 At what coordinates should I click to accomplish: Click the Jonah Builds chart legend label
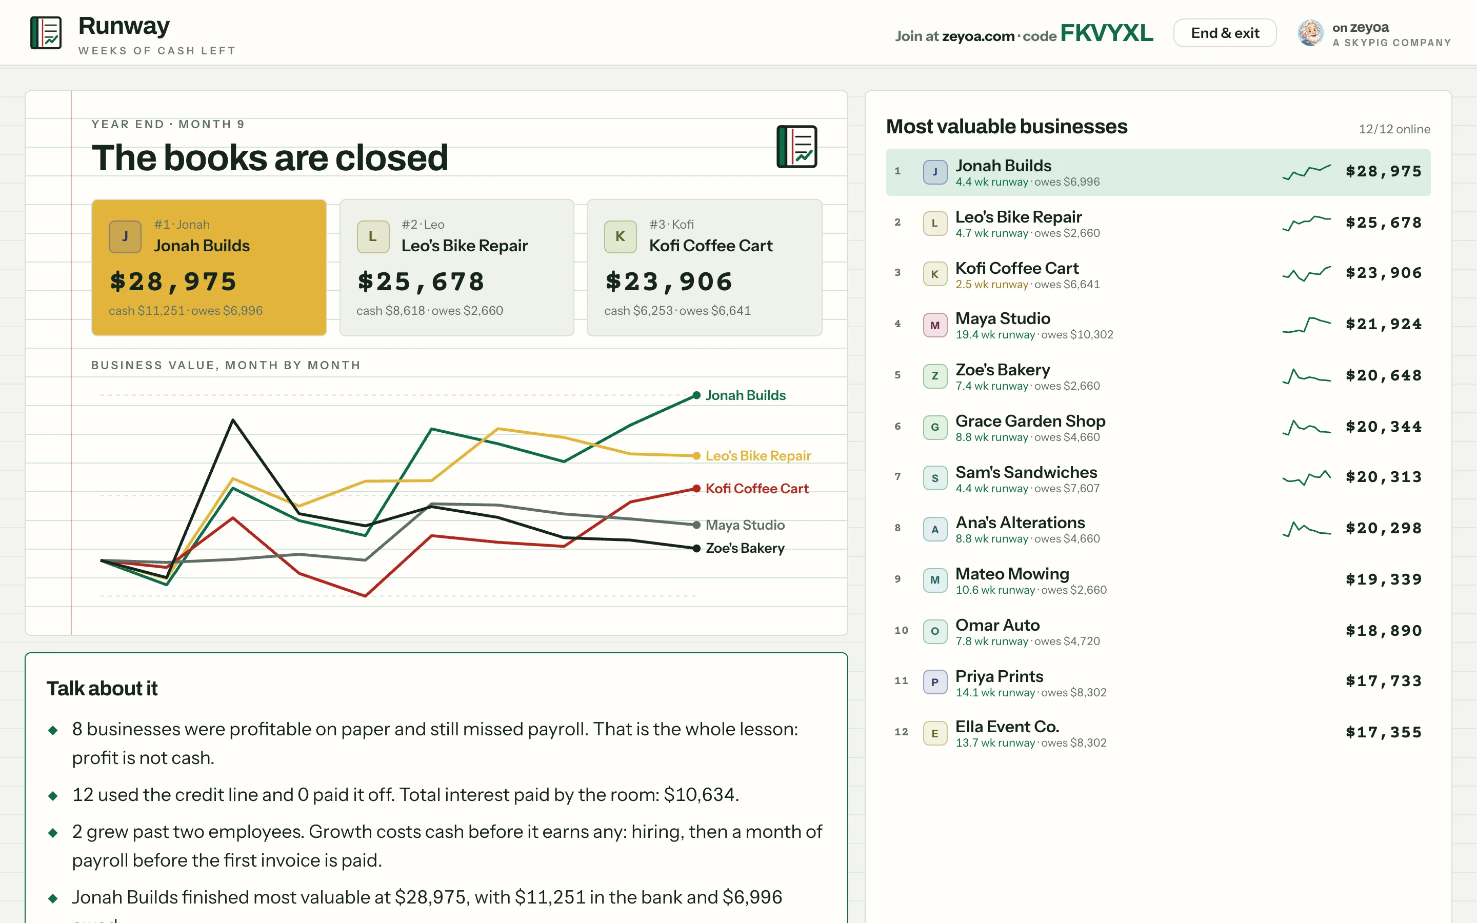[x=745, y=395]
